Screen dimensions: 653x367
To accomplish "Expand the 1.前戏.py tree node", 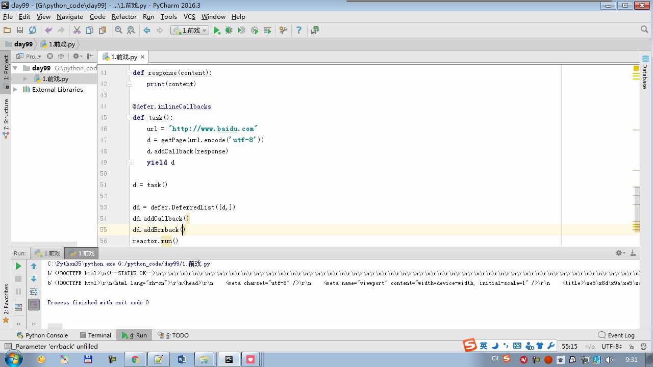I will [x=25, y=79].
